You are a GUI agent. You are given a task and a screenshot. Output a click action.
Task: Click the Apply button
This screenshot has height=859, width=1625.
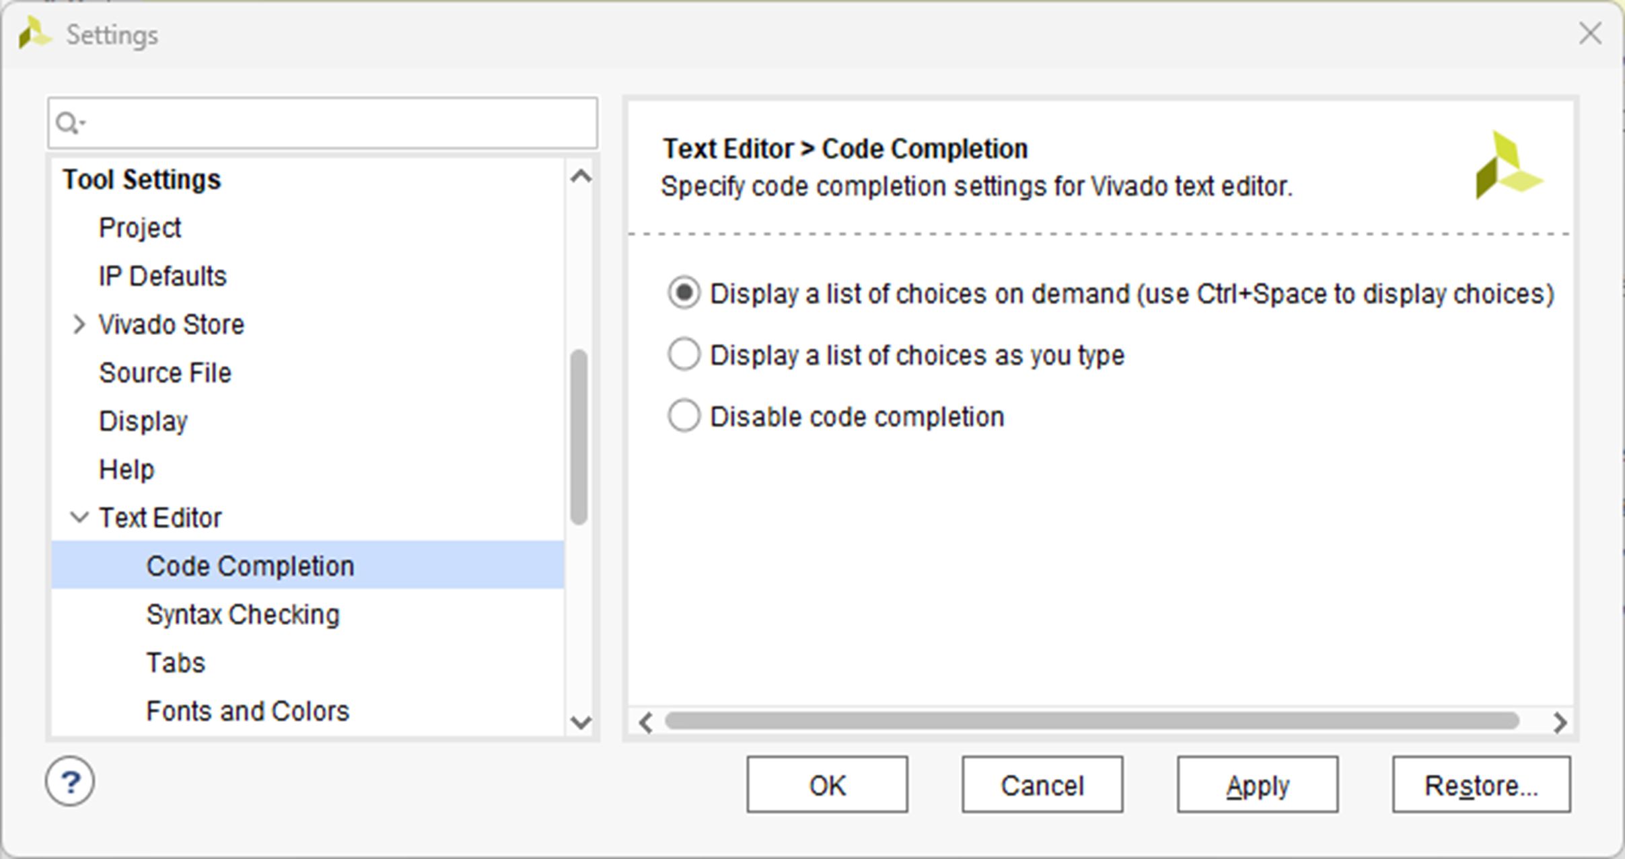pyautogui.click(x=1257, y=785)
